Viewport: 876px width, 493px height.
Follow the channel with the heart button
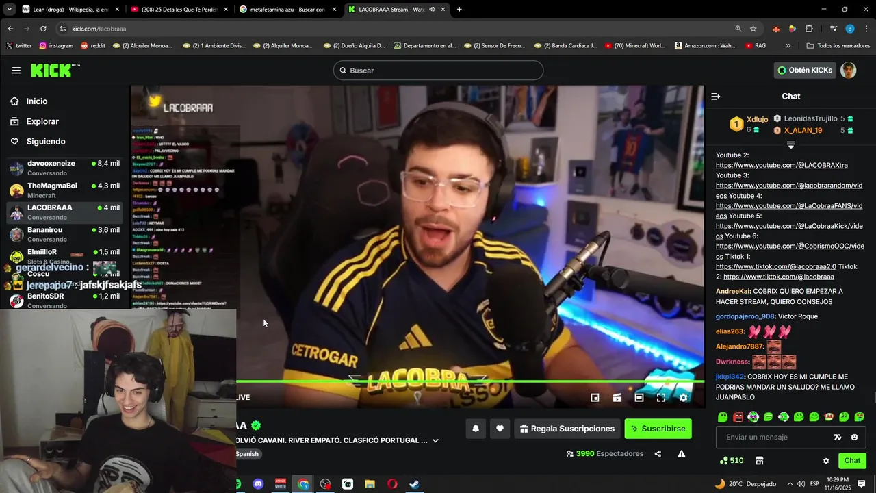500,429
